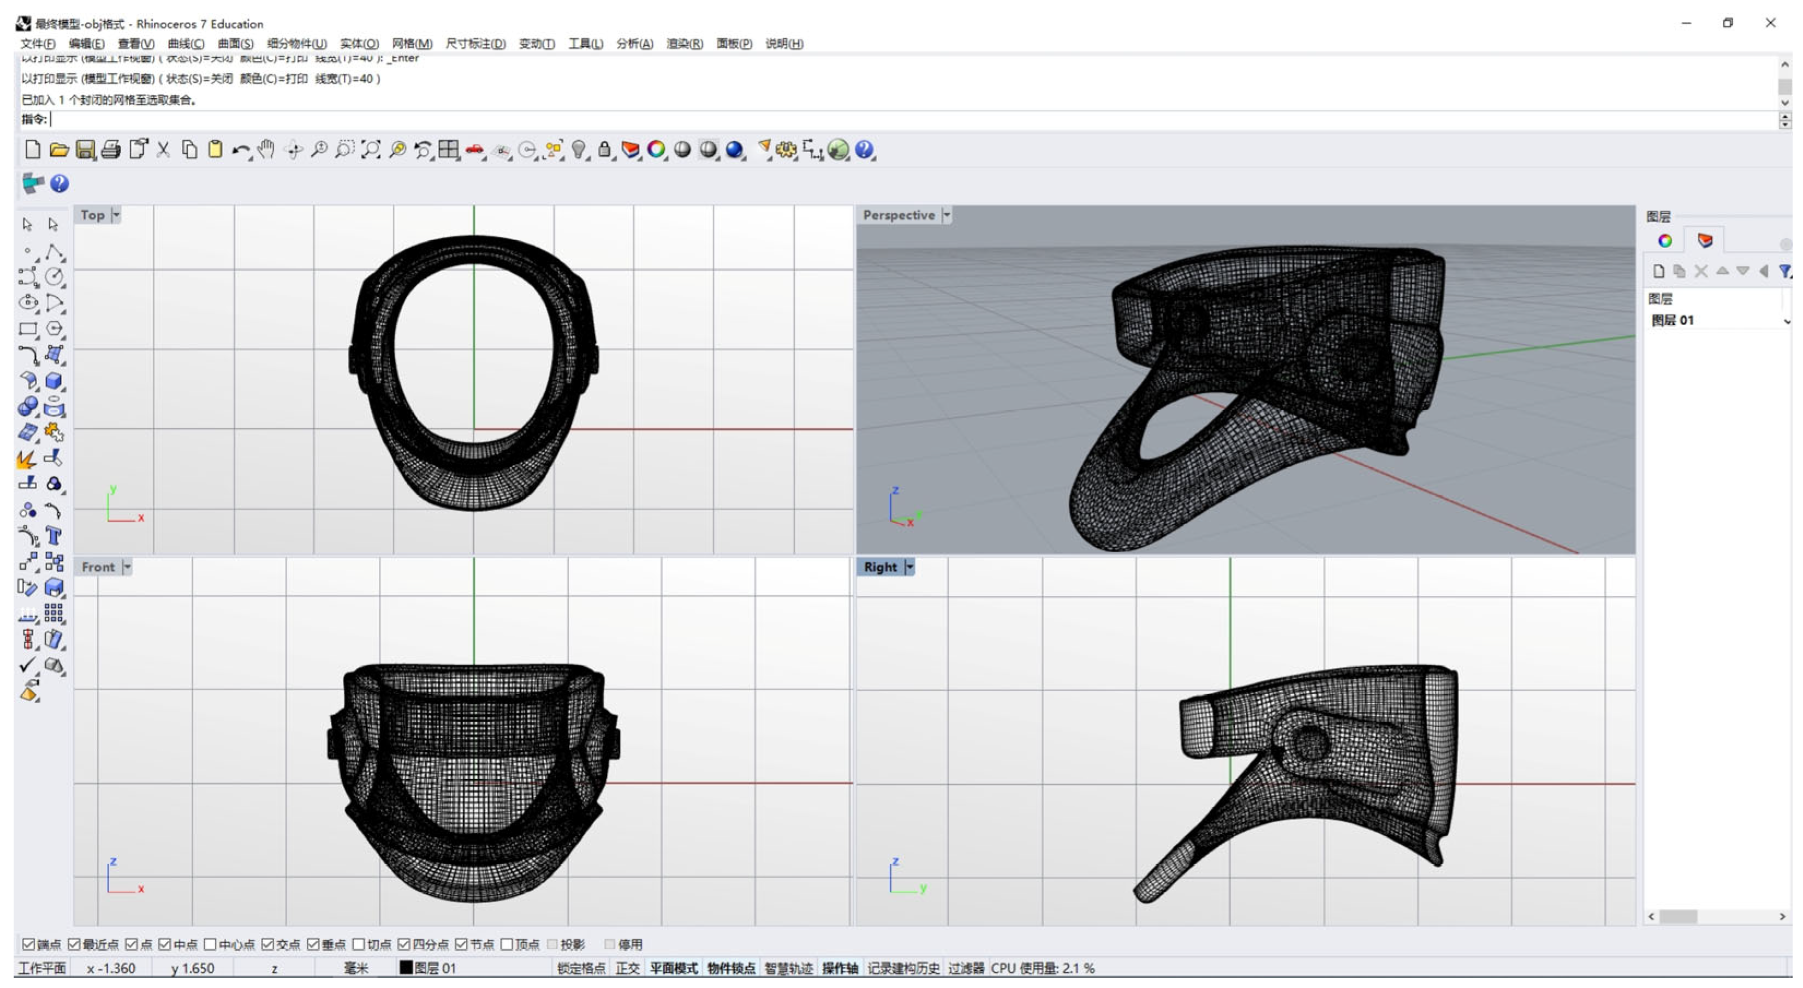Open the 曲面(S) menu
The width and height of the screenshot is (1803, 988).
235,44
